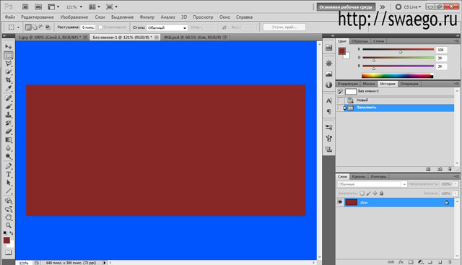This screenshot has height=265, width=462.
Task: Open the Изображение menu
Action: click(x=74, y=17)
